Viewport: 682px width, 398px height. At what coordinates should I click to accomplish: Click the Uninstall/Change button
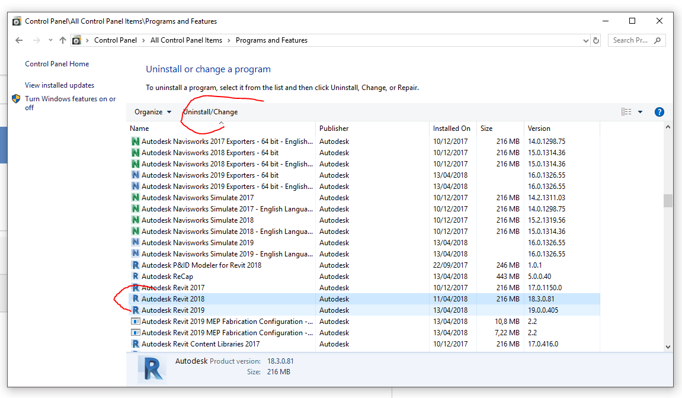point(210,112)
